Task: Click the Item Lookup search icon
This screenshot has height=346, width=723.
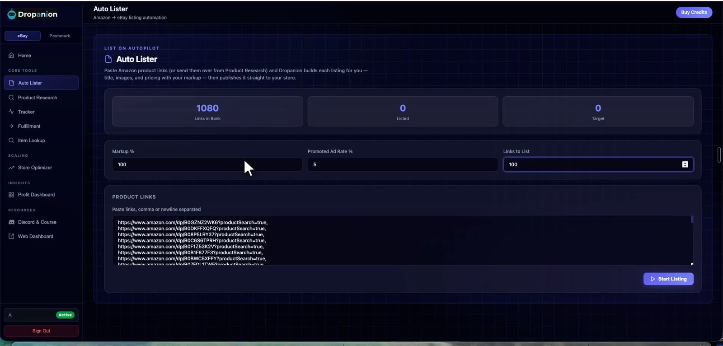Action: (x=11, y=140)
